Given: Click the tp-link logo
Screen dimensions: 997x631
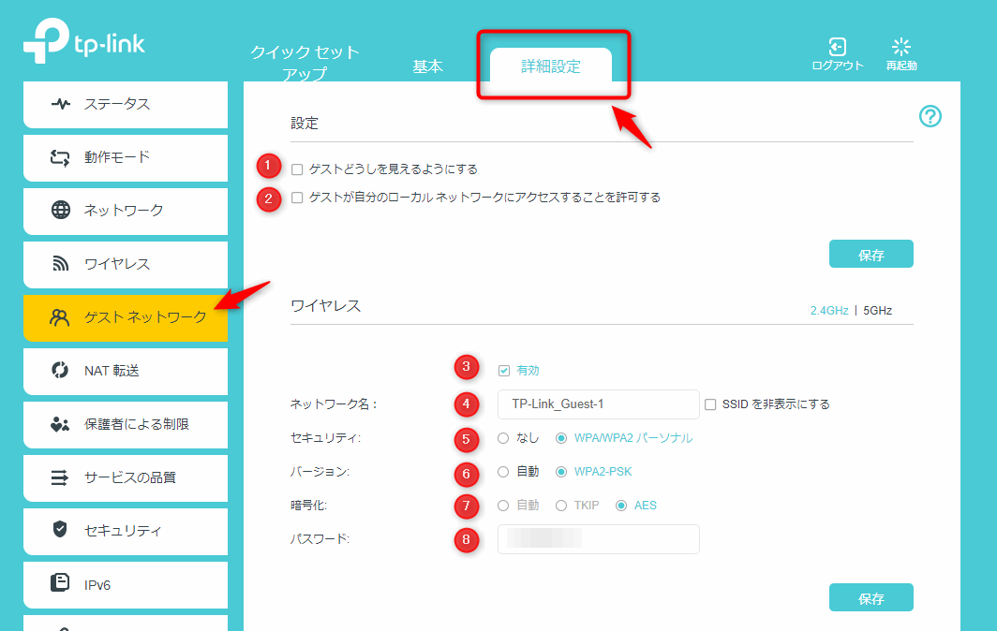Looking at the screenshot, I should click(84, 41).
